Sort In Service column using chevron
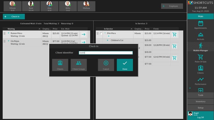 [x=131, y=29]
